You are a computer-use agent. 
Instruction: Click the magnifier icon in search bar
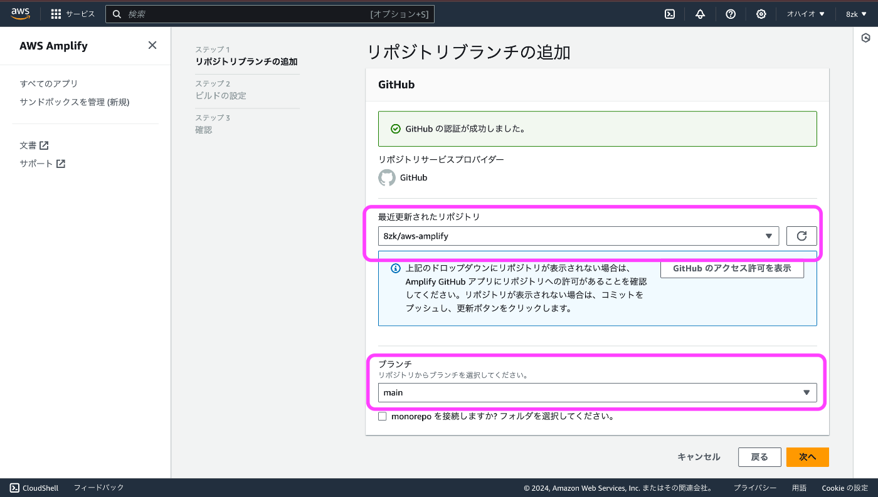click(x=117, y=14)
